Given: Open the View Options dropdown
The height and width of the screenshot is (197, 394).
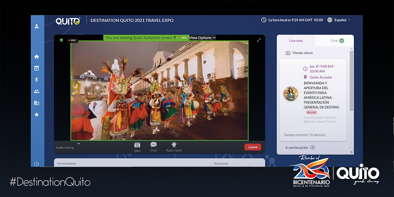Looking at the screenshot, I should point(202,38).
